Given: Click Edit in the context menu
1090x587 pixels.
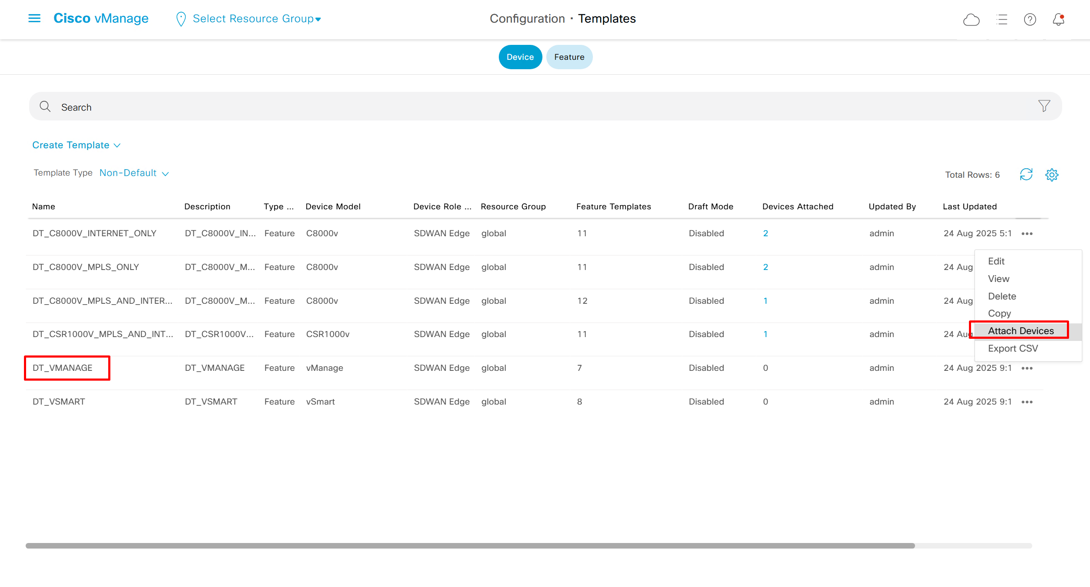Looking at the screenshot, I should pos(996,261).
